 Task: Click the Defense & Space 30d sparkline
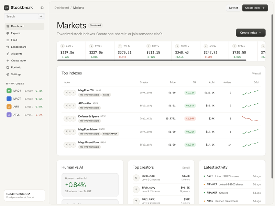250,118
